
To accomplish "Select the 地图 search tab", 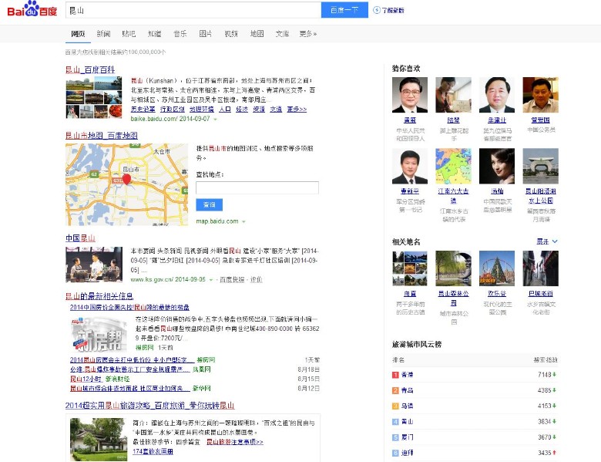I will click(257, 34).
